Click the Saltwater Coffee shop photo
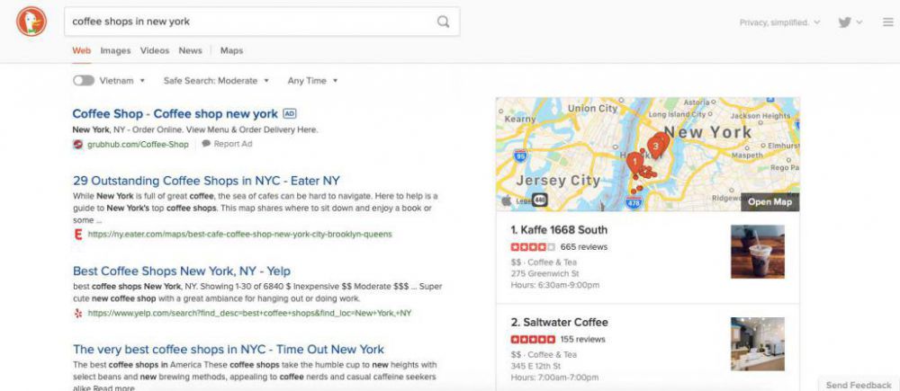 (x=758, y=344)
